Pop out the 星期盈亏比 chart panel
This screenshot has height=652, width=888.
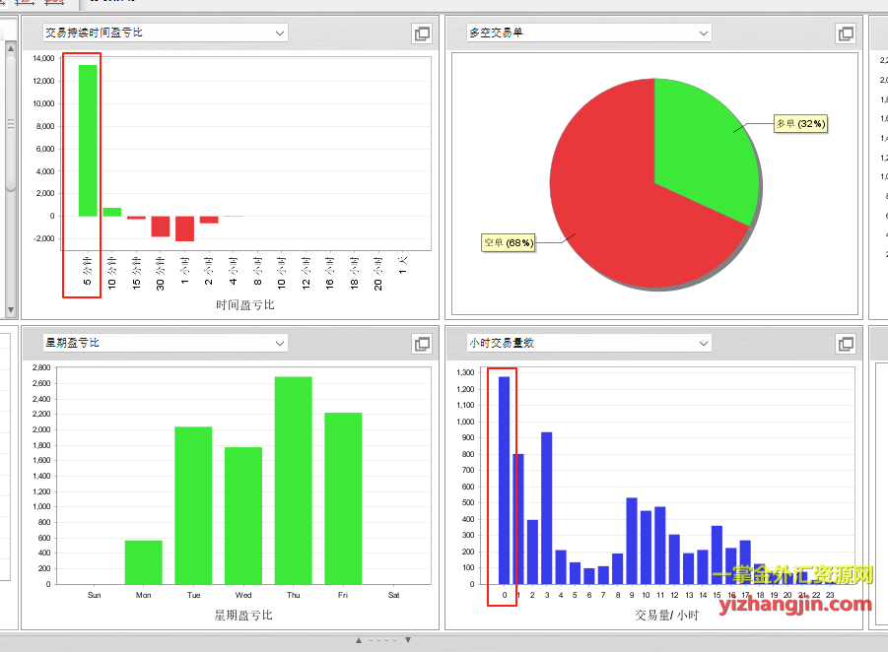click(x=422, y=344)
